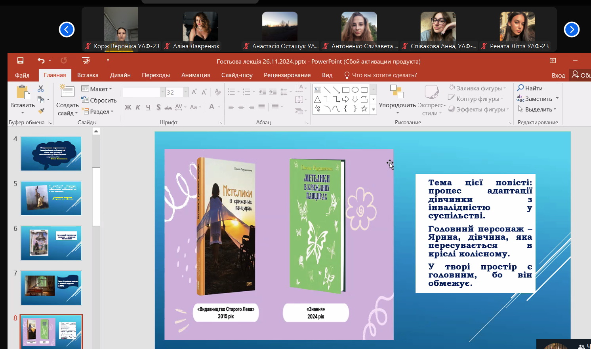Click the Вставить paste clipboard icon
The width and height of the screenshot is (591, 349).
coord(23,92)
